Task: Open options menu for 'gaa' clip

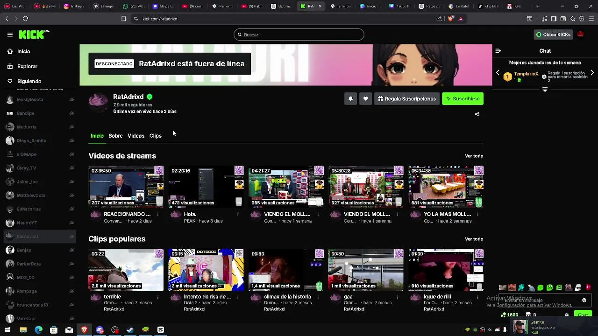Action: [398, 297]
